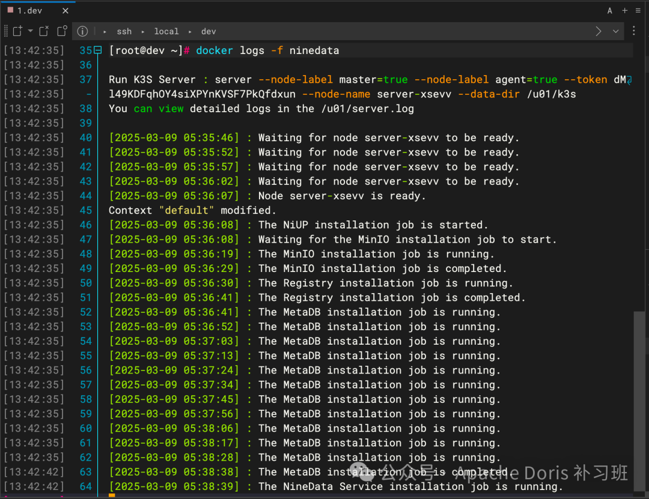Click the 'A' font icon at top right

point(610,11)
